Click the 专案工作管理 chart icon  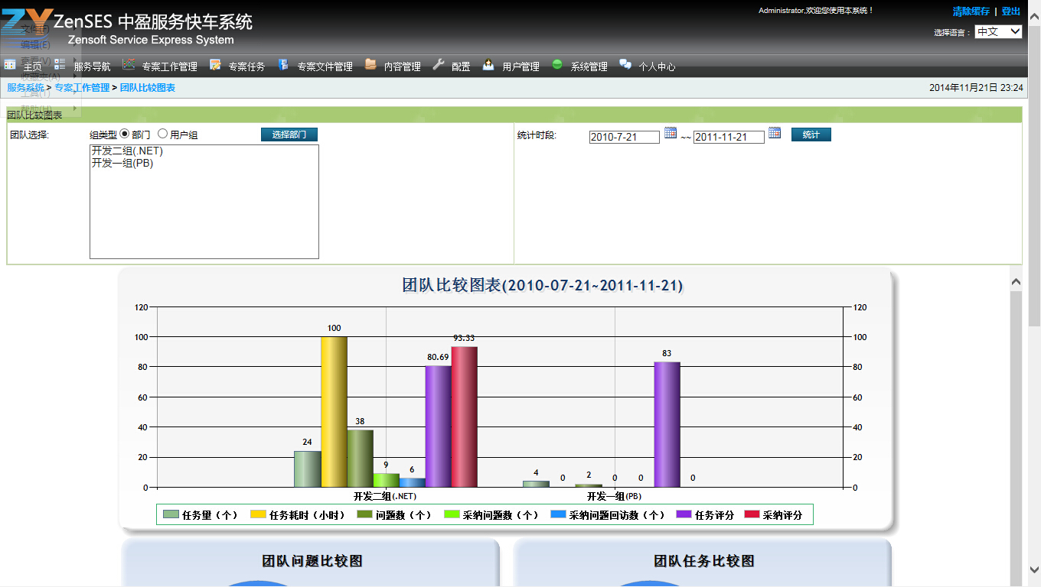(x=129, y=65)
